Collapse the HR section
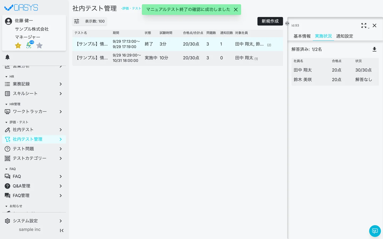This screenshot has height=239, width=383. pyautogui.click(x=6, y=77)
